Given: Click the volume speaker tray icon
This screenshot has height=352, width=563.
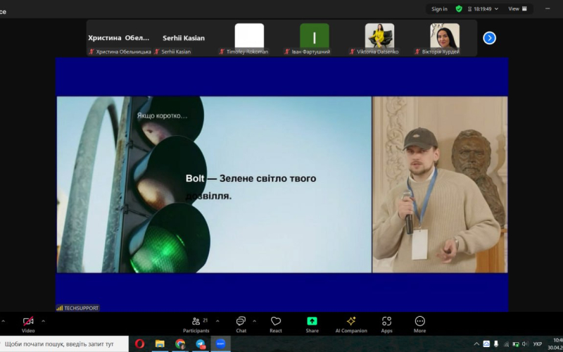Looking at the screenshot, I should pyautogui.click(x=525, y=344).
